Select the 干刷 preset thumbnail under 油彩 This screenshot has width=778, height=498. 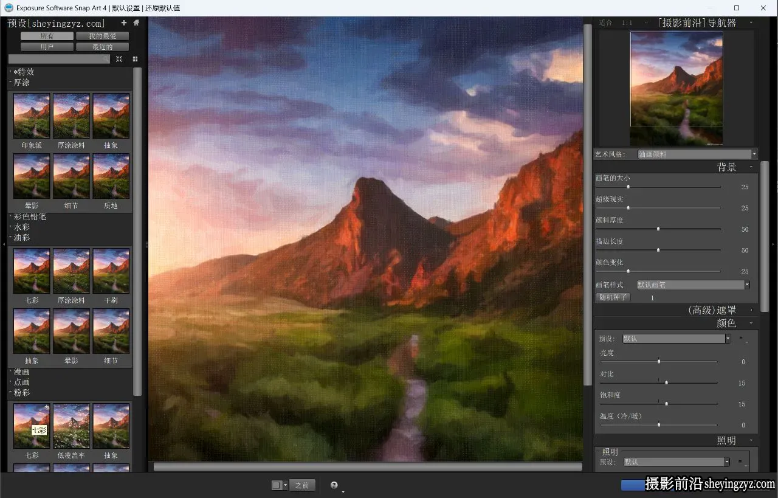coord(111,271)
